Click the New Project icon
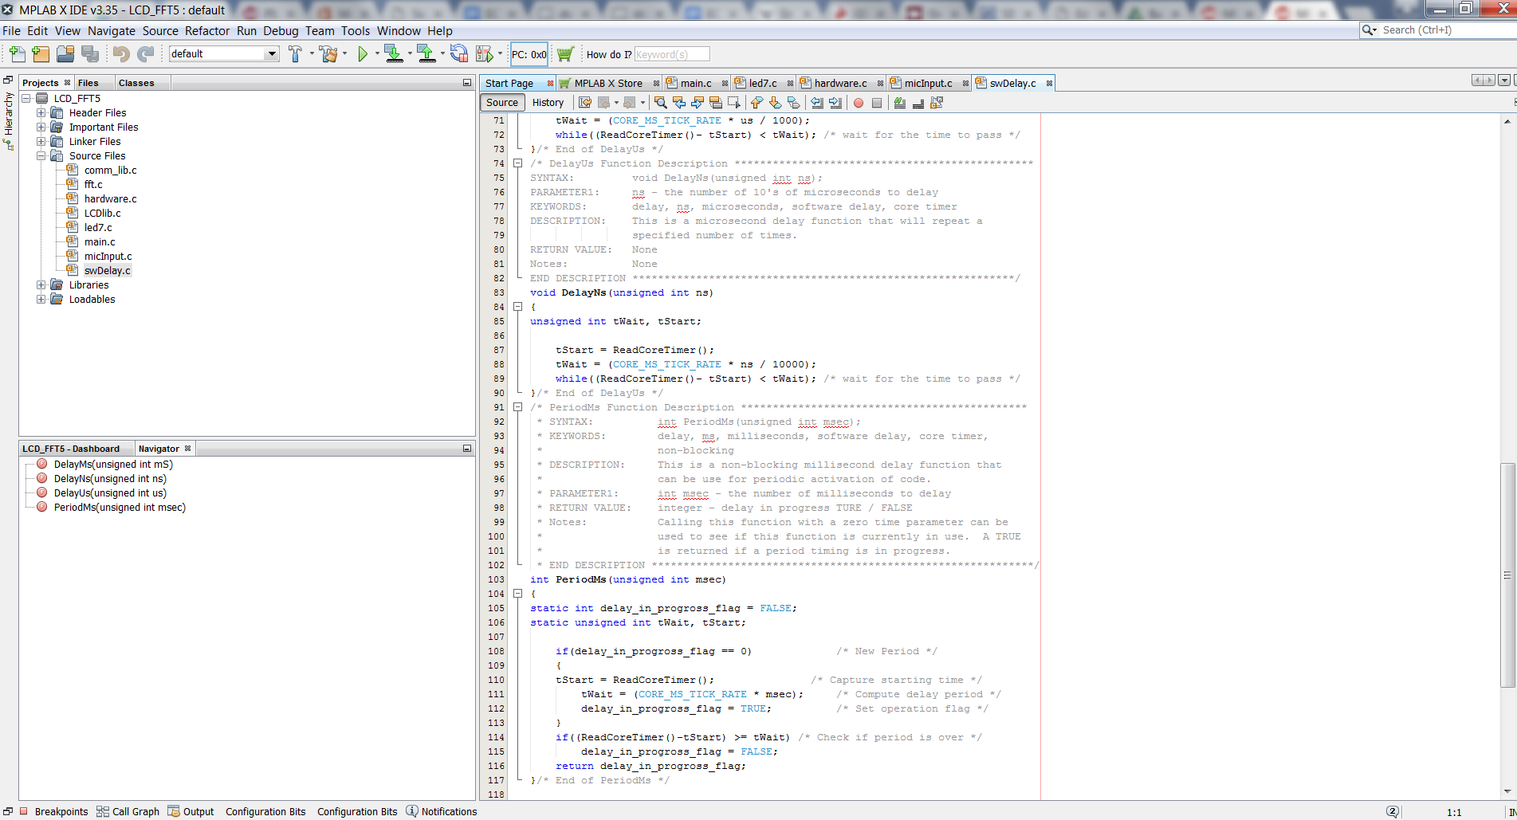 (x=41, y=54)
